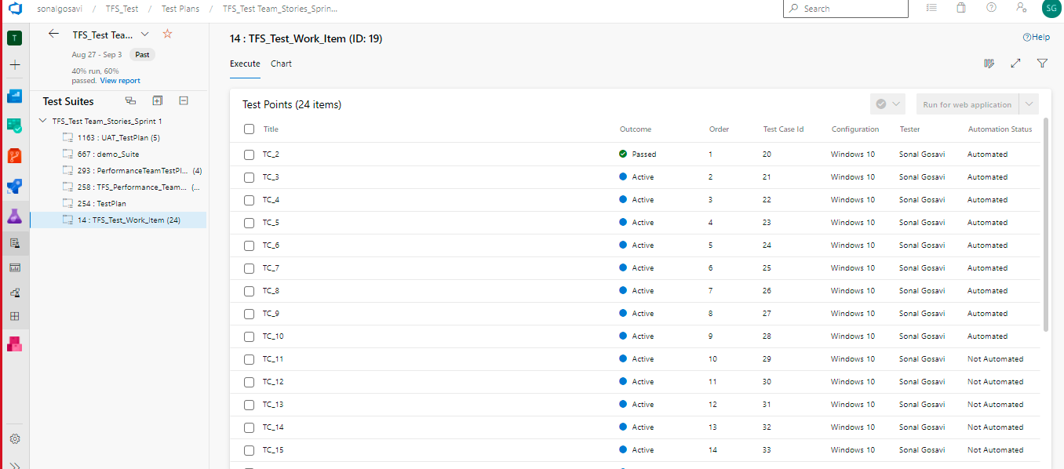This screenshot has height=469, width=1064.
Task: Open the Marketplace shopping bag icon
Action: [x=960, y=9]
